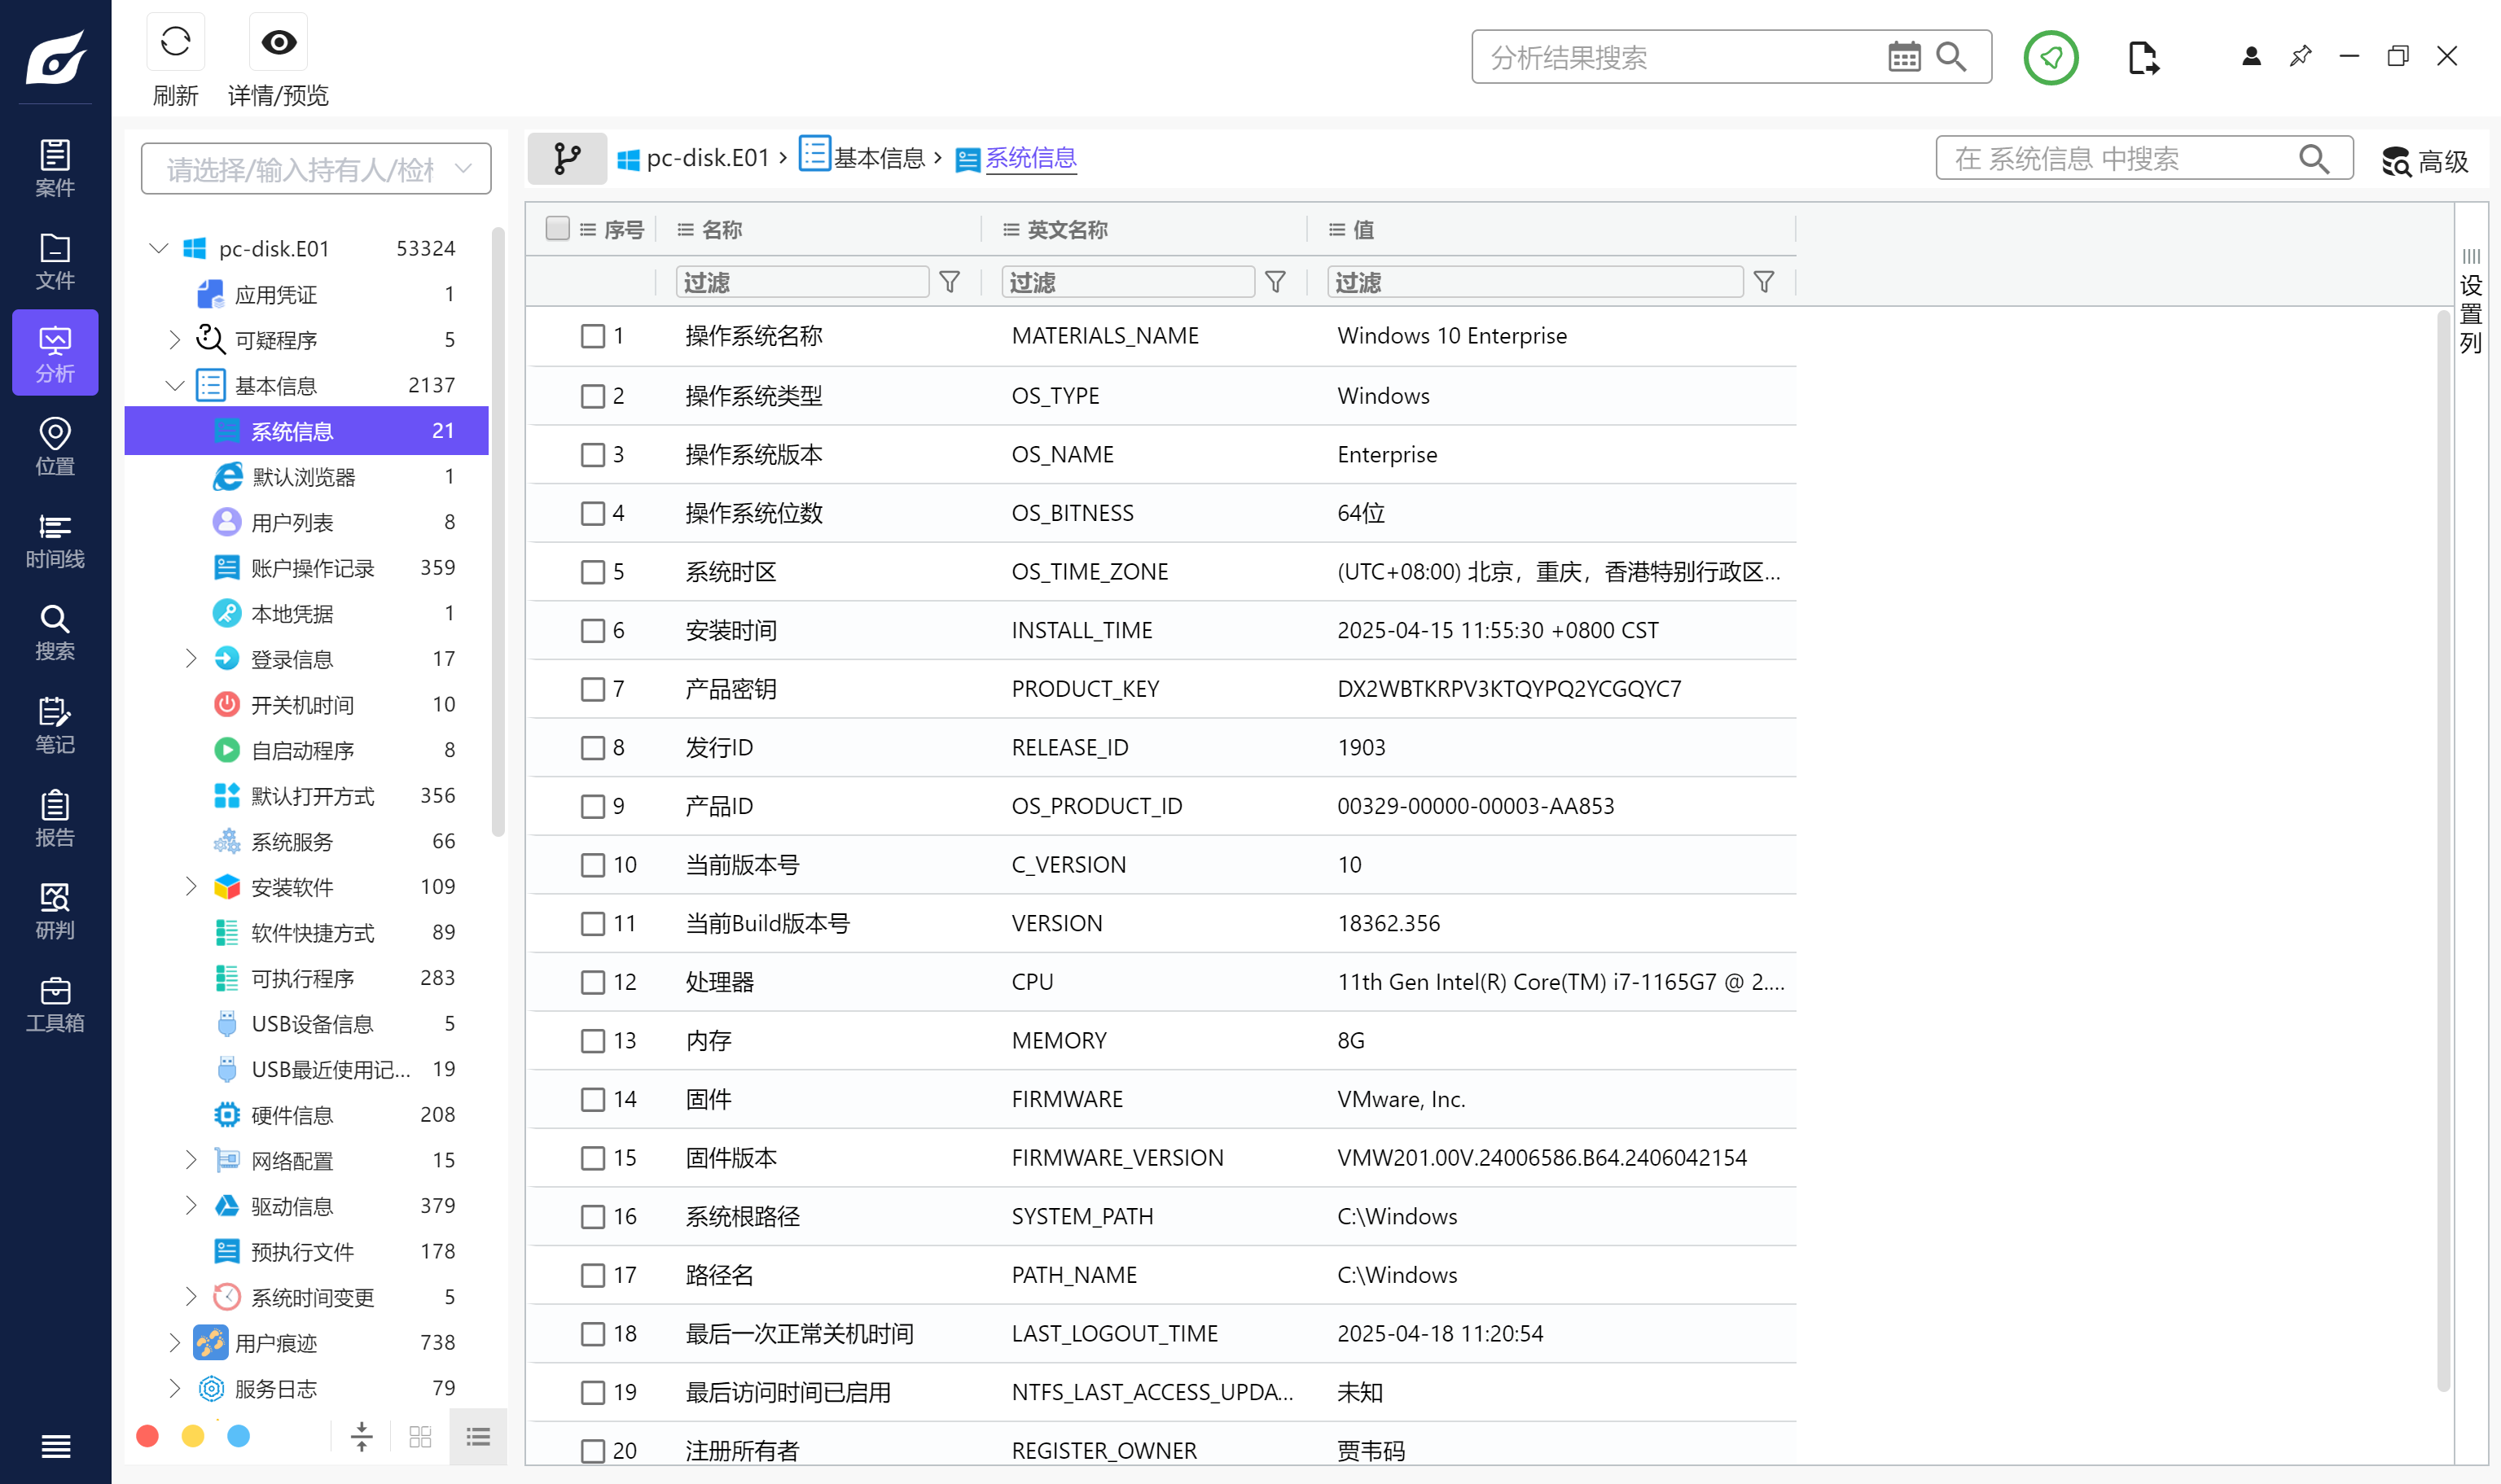Sort by the 英文名称 column header
Screen dimensions: 2501x1484
(1066, 229)
